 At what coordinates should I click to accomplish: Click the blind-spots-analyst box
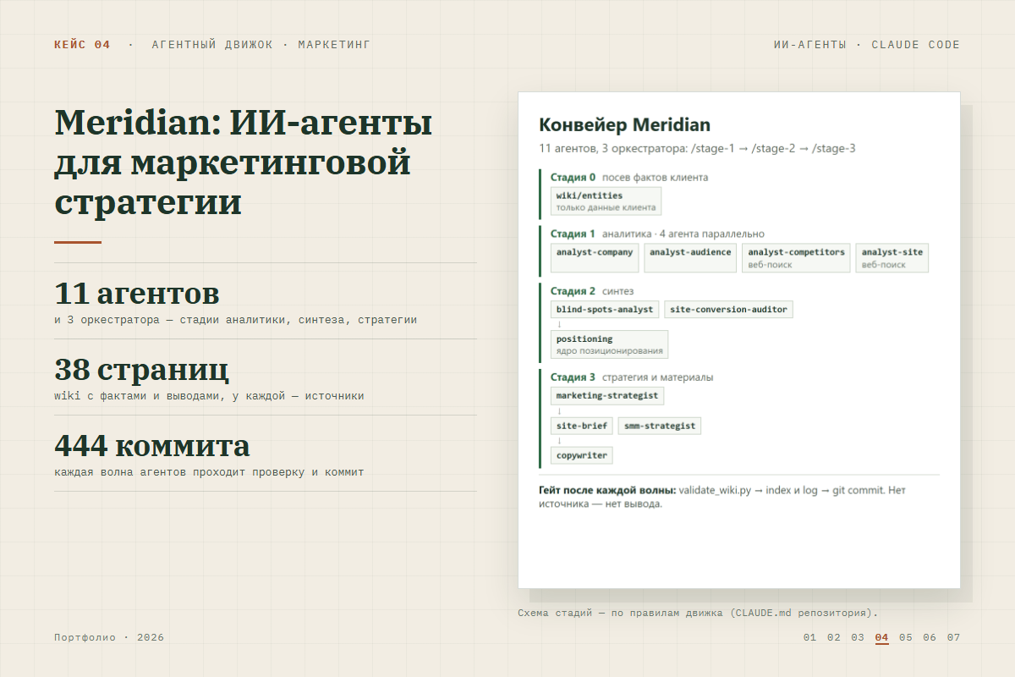click(605, 310)
